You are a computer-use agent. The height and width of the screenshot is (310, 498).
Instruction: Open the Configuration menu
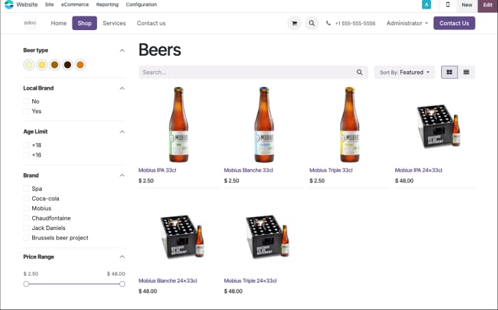click(142, 4)
